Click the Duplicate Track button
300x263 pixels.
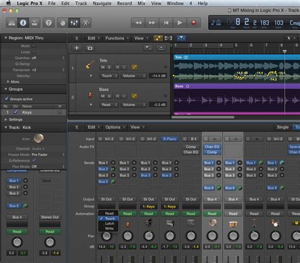(x=90, y=48)
